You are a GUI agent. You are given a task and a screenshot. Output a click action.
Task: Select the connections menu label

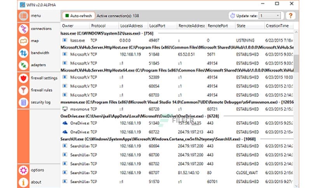[x=41, y=29]
